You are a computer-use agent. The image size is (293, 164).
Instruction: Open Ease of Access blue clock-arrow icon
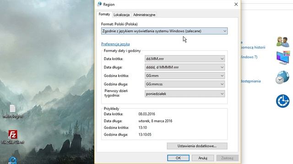point(283,101)
